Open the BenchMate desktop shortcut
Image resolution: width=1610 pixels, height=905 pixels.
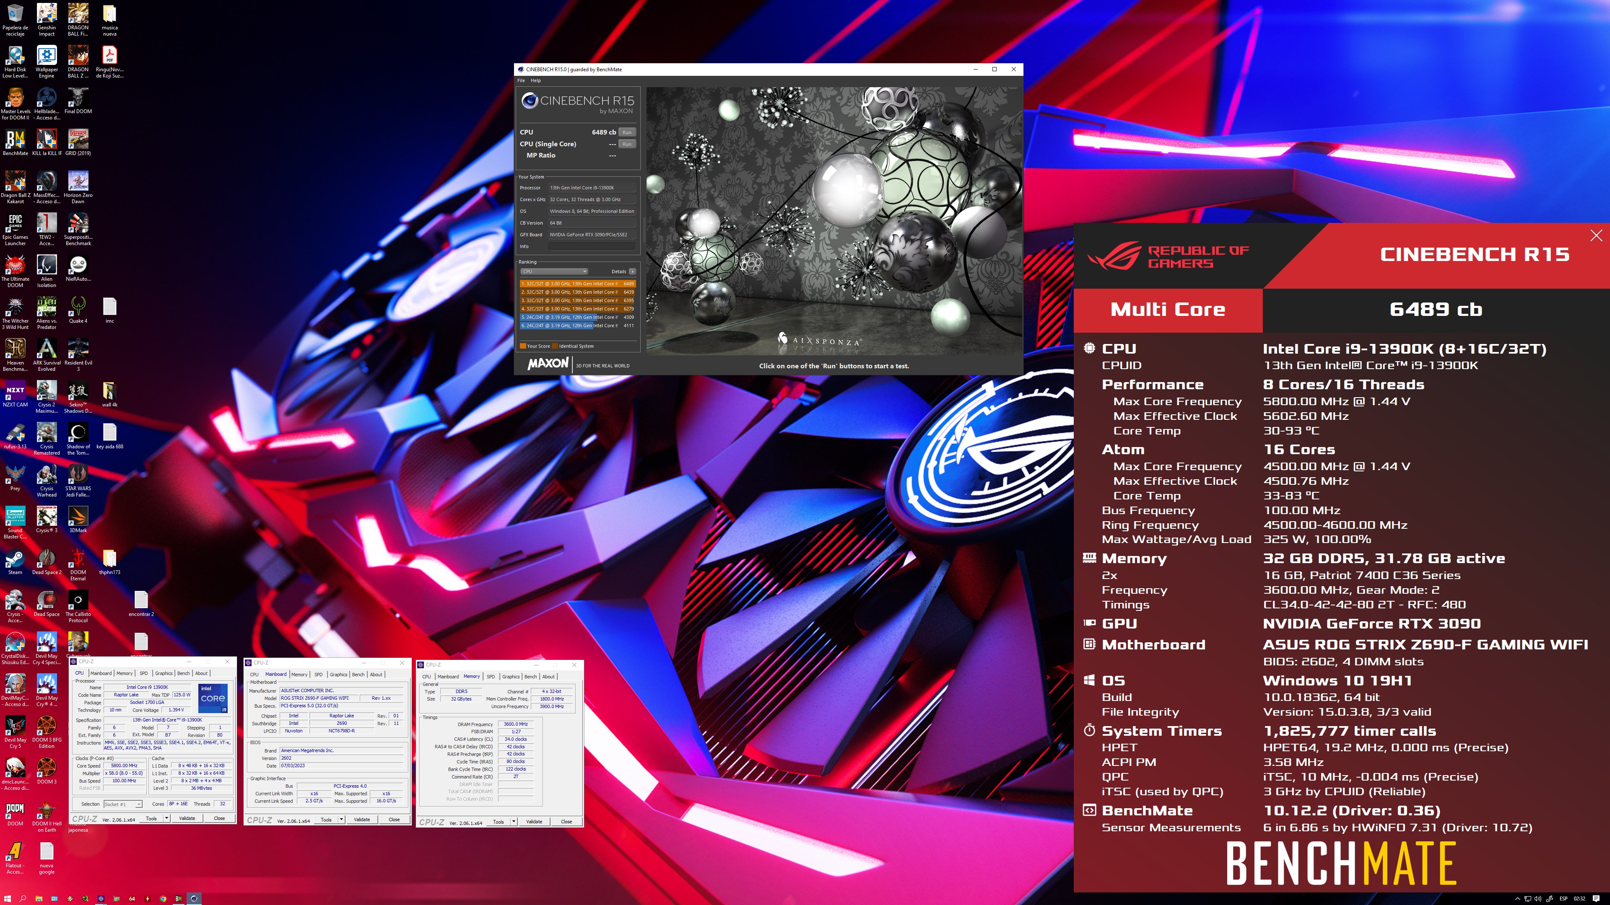[x=15, y=142]
